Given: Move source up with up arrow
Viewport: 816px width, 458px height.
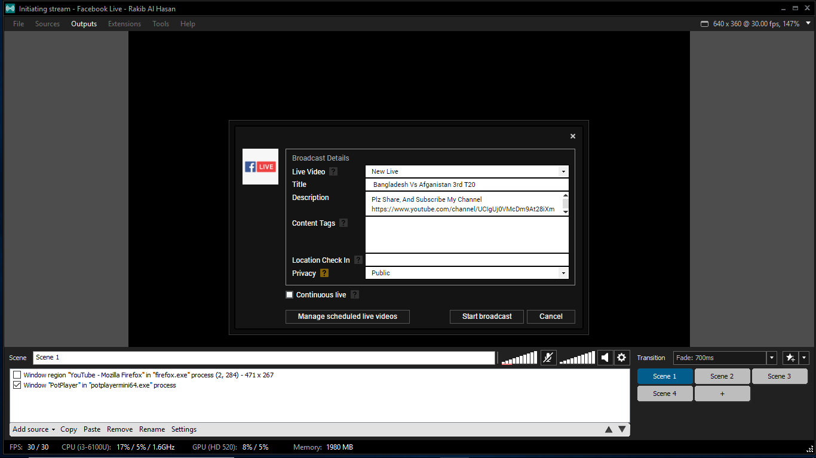Looking at the screenshot, I should [x=609, y=429].
